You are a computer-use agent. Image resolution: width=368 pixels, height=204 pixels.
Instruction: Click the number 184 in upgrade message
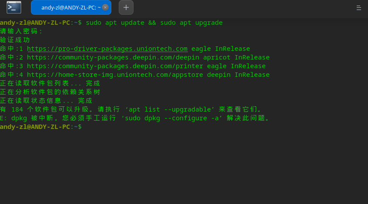[17, 109]
